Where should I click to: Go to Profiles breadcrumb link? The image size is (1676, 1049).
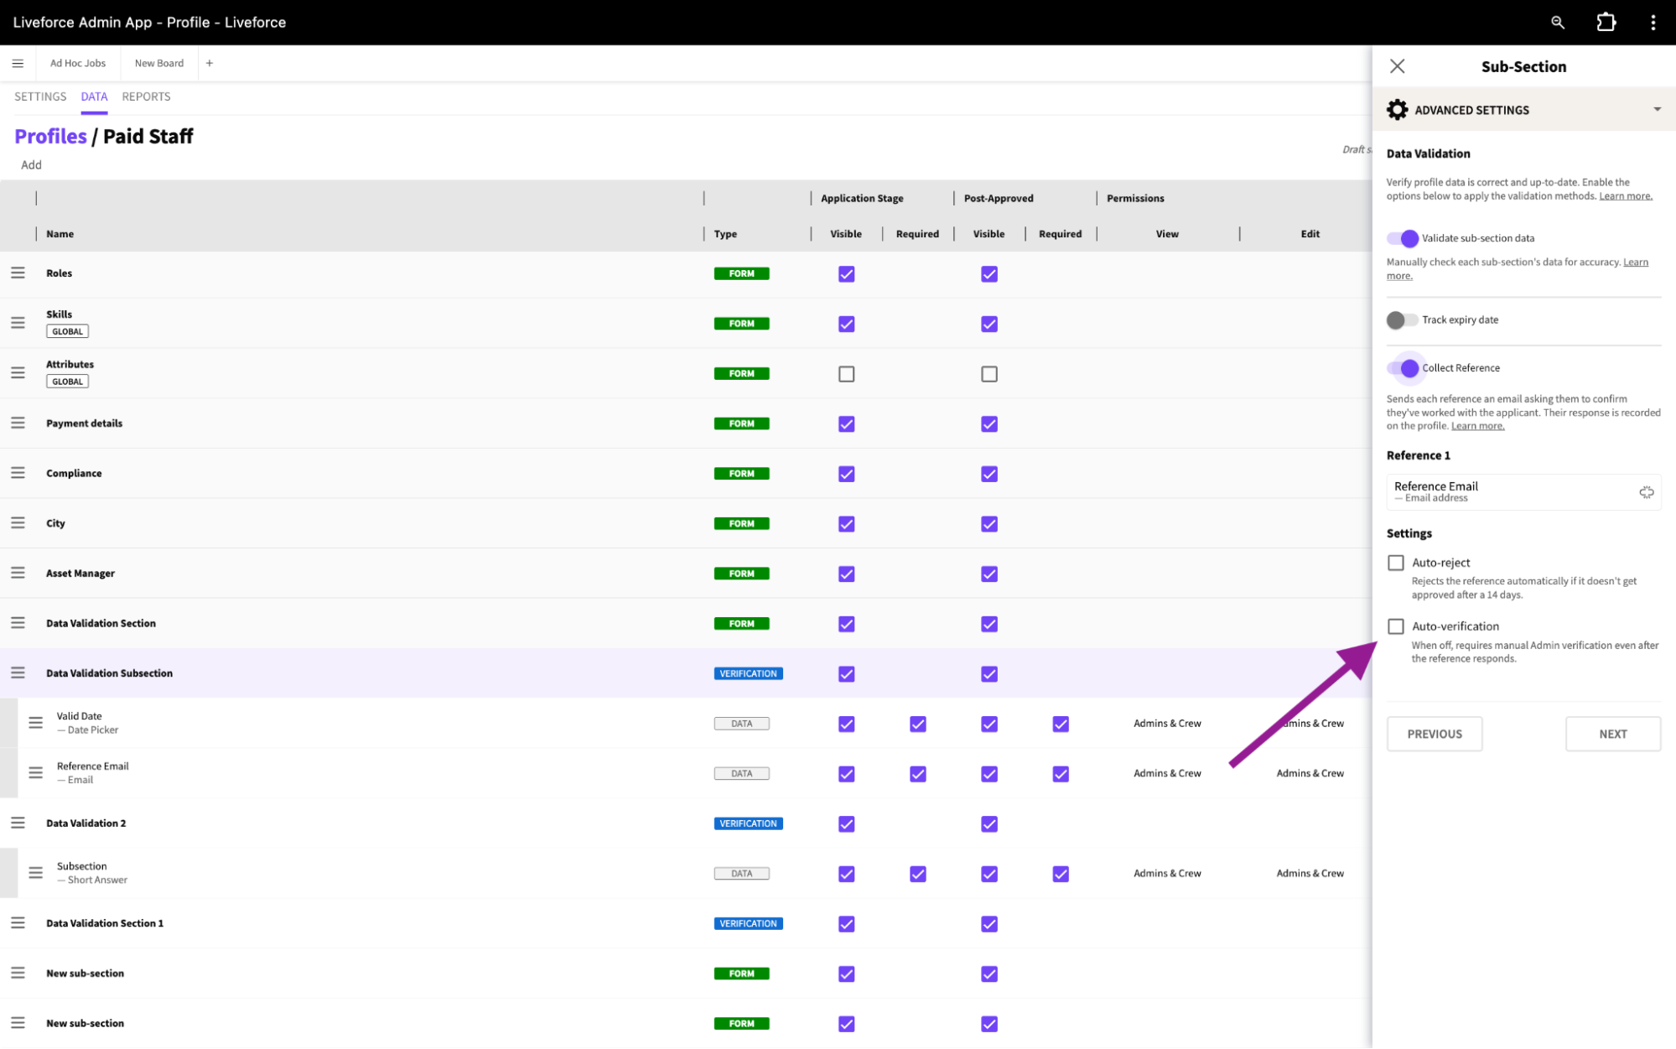tap(50, 136)
